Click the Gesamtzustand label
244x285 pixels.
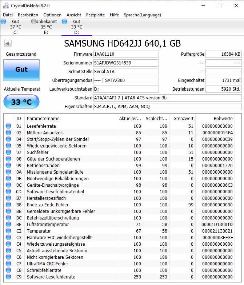pyautogui.click(x=21, y=54)
